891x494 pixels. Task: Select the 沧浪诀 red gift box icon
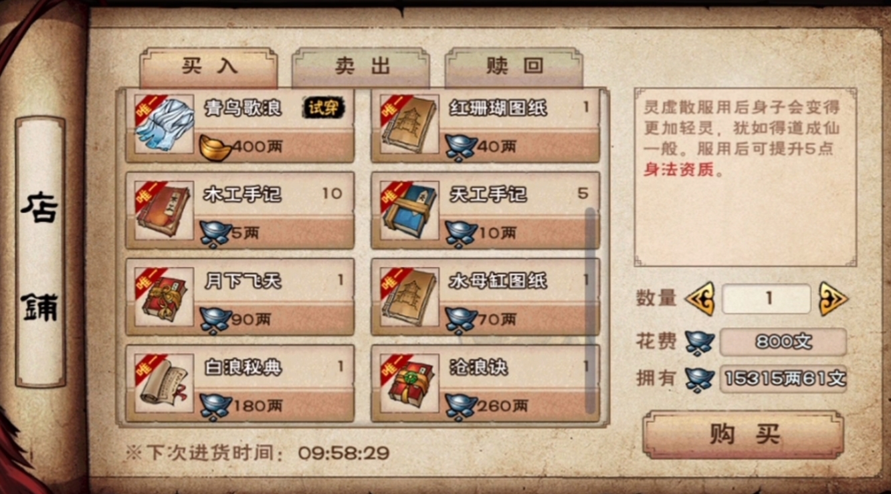409,383
